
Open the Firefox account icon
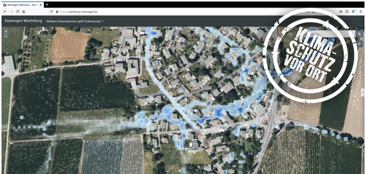[353, 12]
